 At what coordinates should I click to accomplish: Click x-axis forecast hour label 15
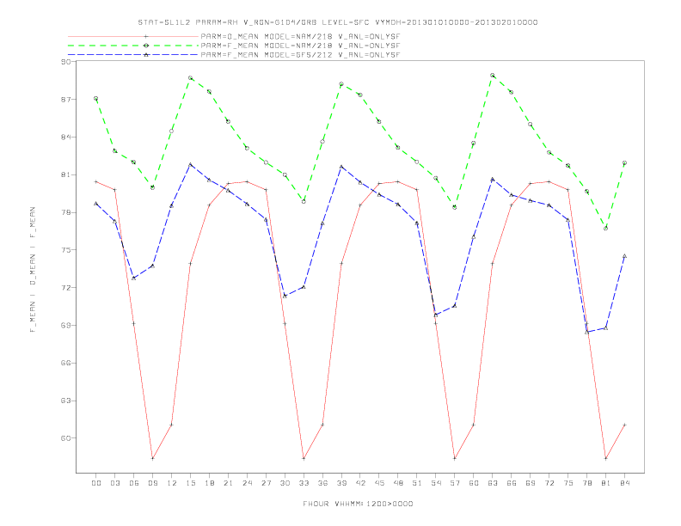tap(190, 483)
